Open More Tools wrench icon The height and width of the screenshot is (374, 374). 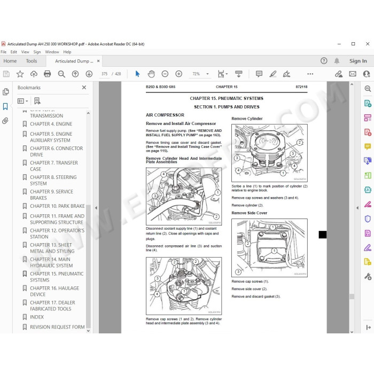(x=368, y=277)
